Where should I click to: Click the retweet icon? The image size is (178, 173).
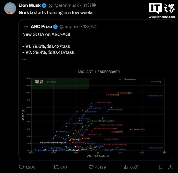(56, 167)
